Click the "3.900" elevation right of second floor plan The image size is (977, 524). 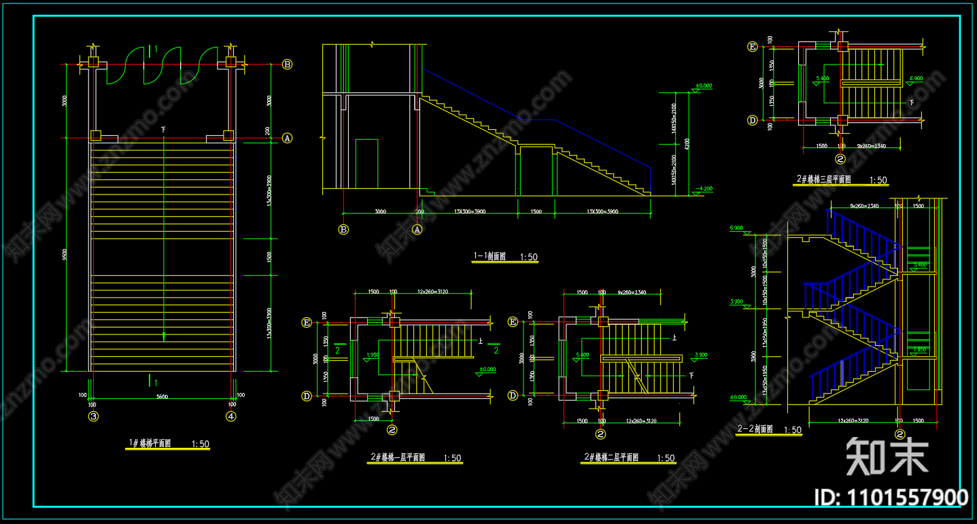(700, 355)
